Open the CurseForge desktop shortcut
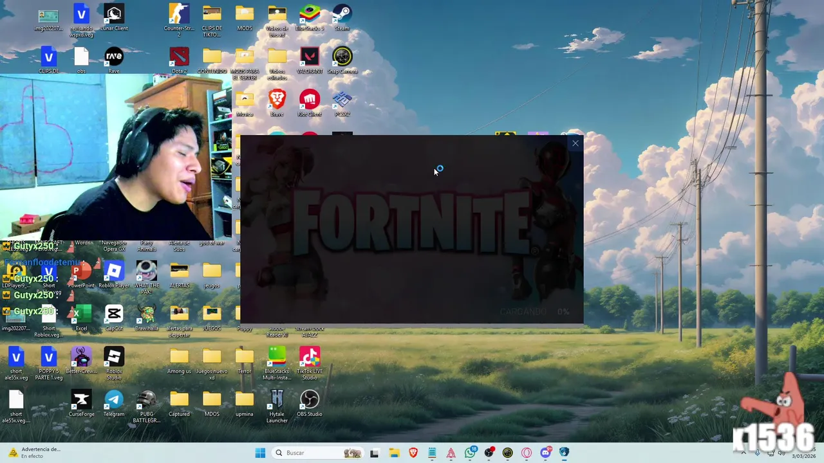Image resolution: width=824 pixels, height=463 pixels. [81, 404]
